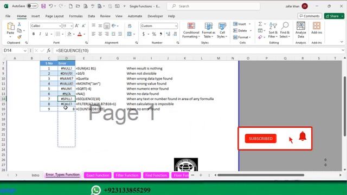This screenshot has width=347, height=195.
Task: Toggle Top Align
Action: (x=93, y=26)
